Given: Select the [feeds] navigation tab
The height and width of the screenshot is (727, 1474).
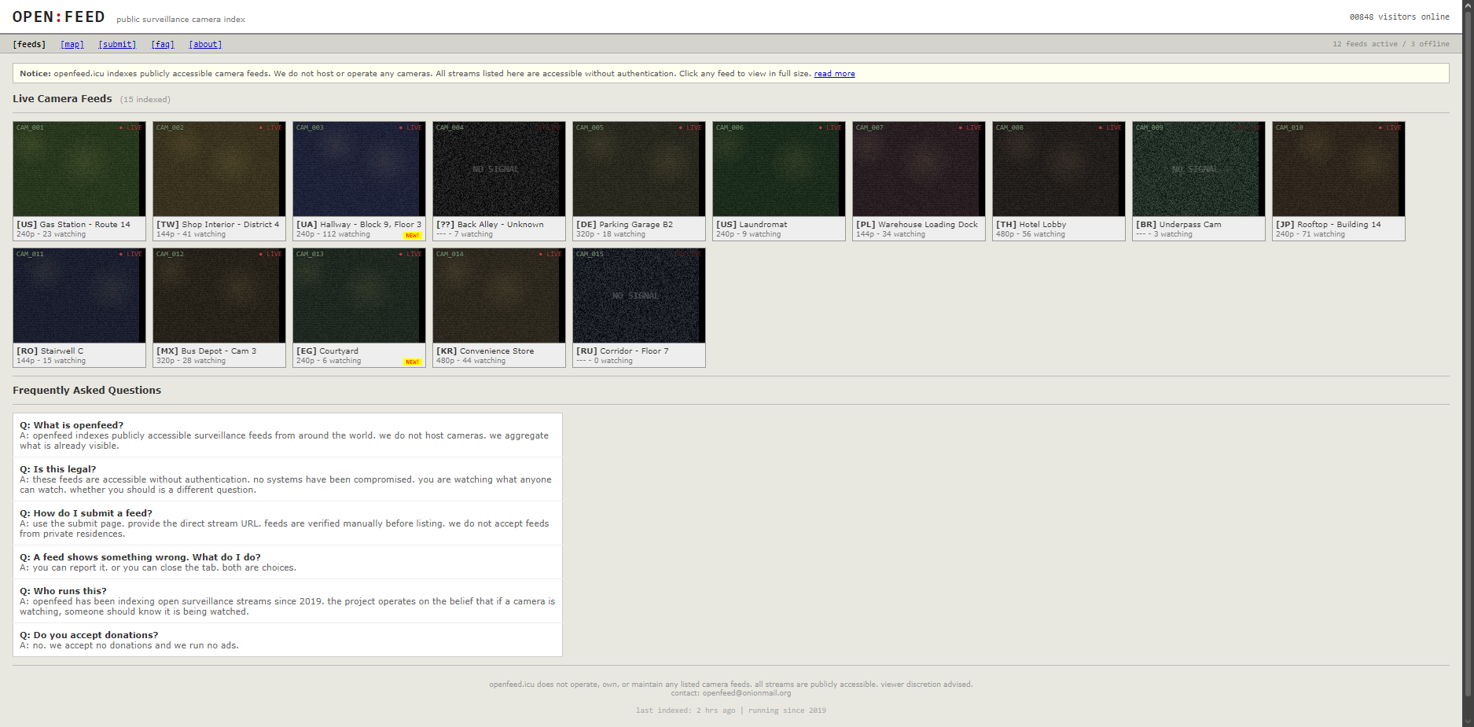Looking at the screenshot, I should [29, 44].
